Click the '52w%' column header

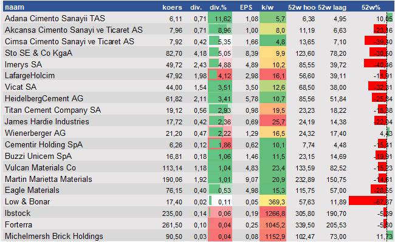pos(371,7)
